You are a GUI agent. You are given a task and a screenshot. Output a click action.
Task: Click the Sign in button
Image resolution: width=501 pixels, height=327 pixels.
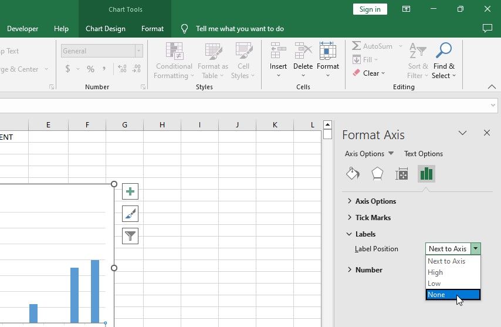[370, 9]
